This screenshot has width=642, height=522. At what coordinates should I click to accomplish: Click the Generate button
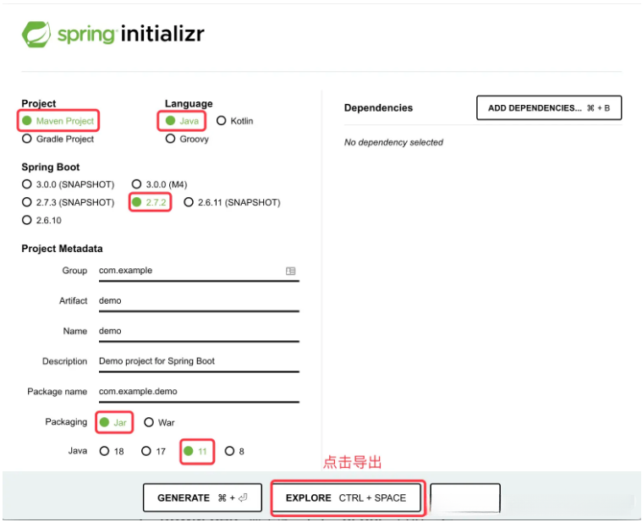click(x=202, y=497)
